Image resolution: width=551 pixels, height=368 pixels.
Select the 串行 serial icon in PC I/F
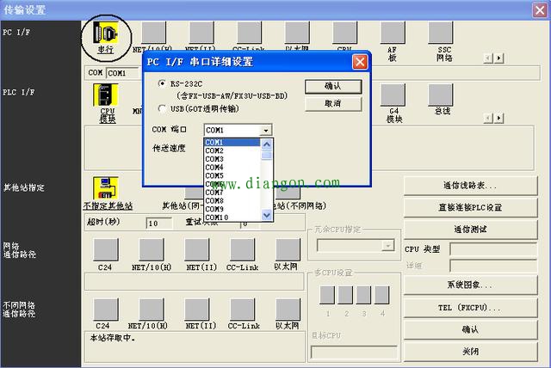point(105,34)
